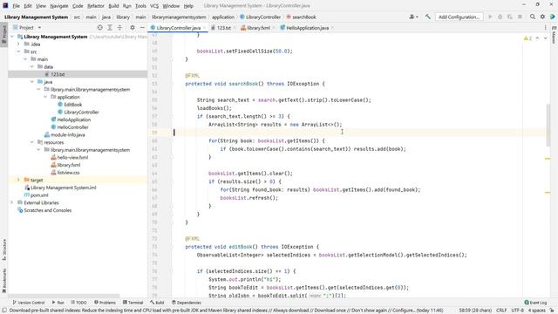Open Version Control tool window
This screenshot has width=558, height=314.
tap(29, 303)
